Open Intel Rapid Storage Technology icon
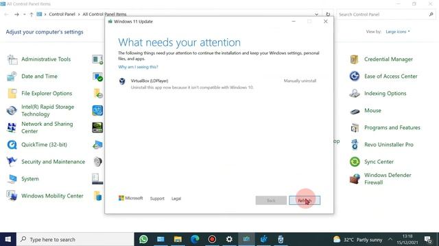 click(x=12, y=111)
